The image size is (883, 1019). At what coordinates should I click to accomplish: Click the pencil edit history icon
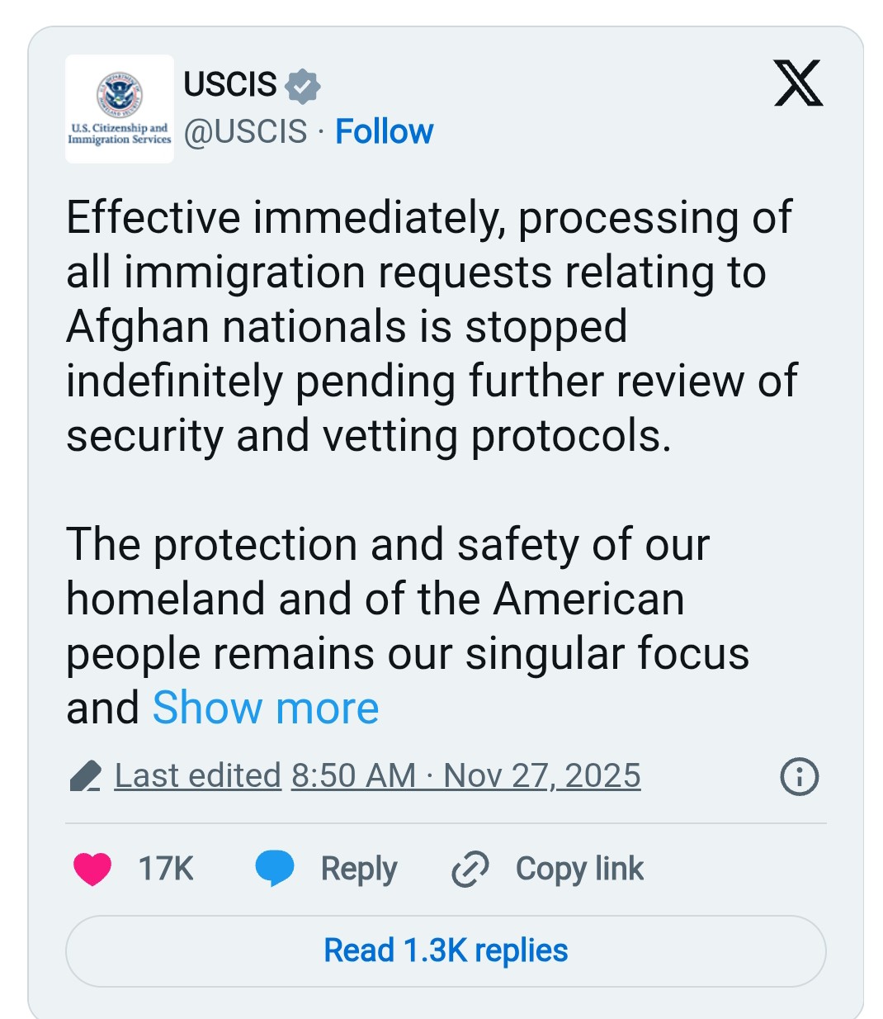[x=85, y=776]
